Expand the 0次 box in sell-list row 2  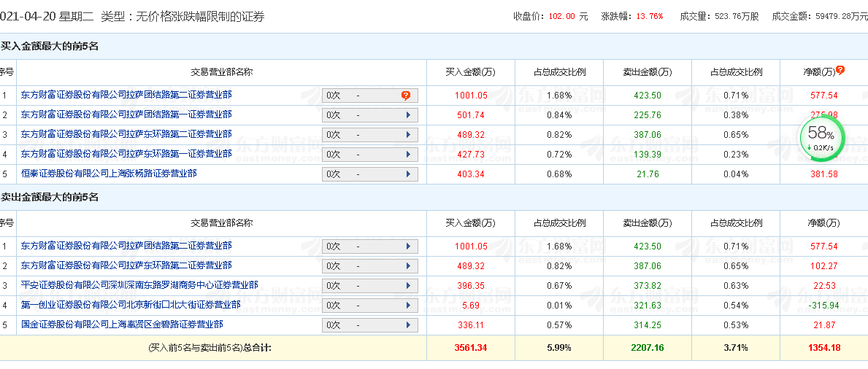(370, 265)
